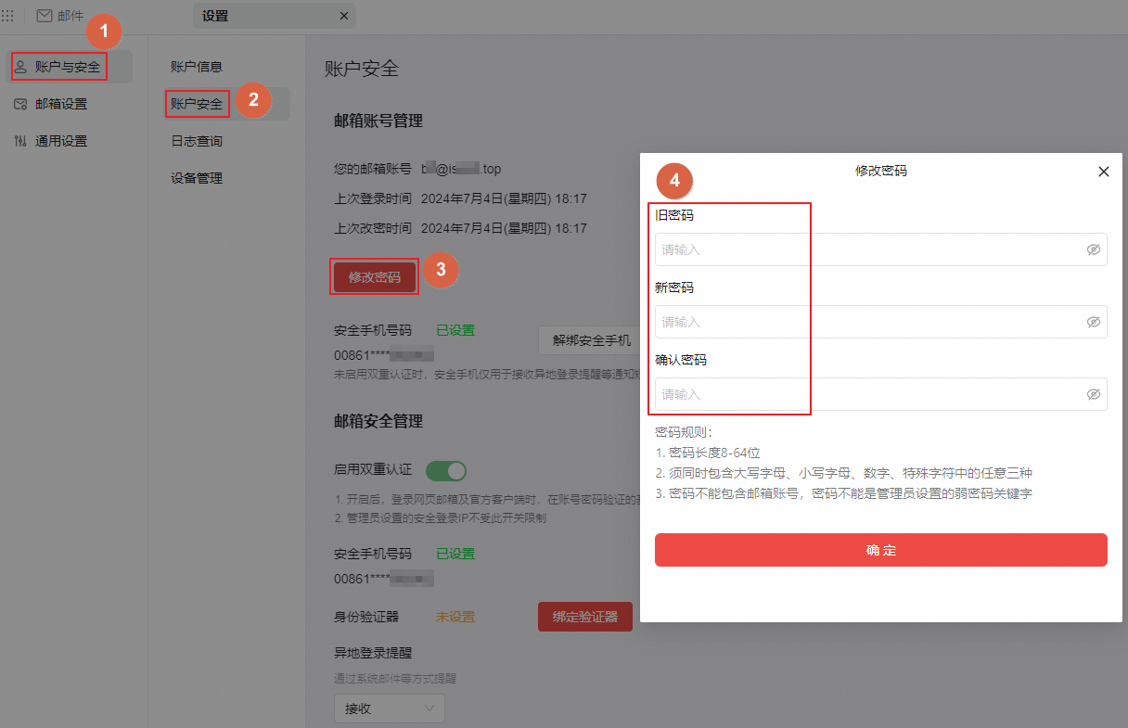Open 日志查询 from the left menu

tap(196, 141)
